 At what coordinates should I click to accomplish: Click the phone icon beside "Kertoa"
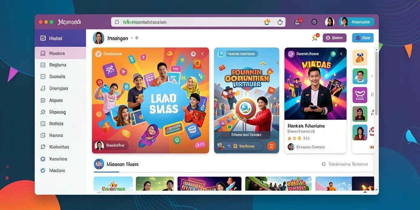point(43,135)
